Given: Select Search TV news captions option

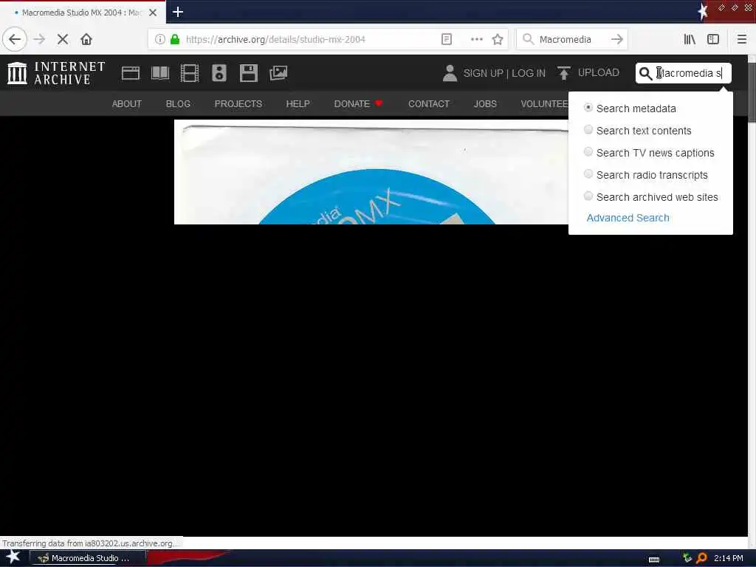Looking at the screenshot, I should click(x=649, y=153).
